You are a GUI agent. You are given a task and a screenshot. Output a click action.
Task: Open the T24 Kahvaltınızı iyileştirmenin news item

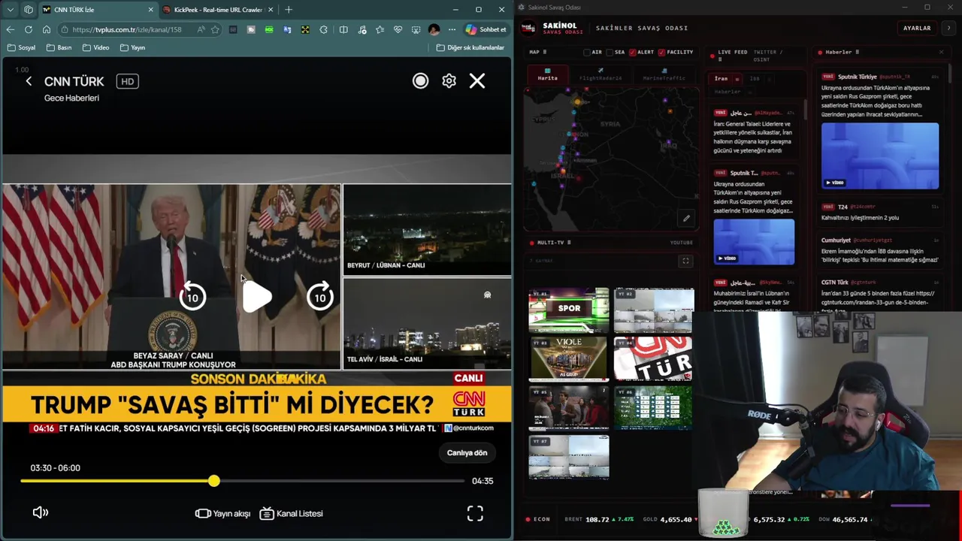pos(879,212)
